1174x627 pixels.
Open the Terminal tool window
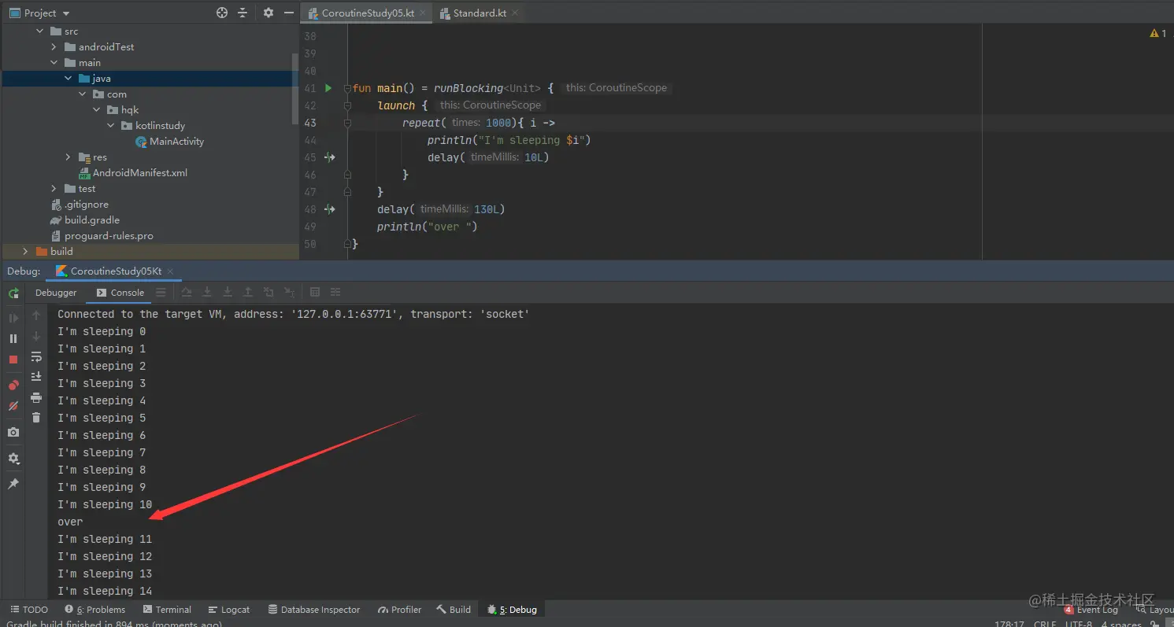click(x=168, y=610)
